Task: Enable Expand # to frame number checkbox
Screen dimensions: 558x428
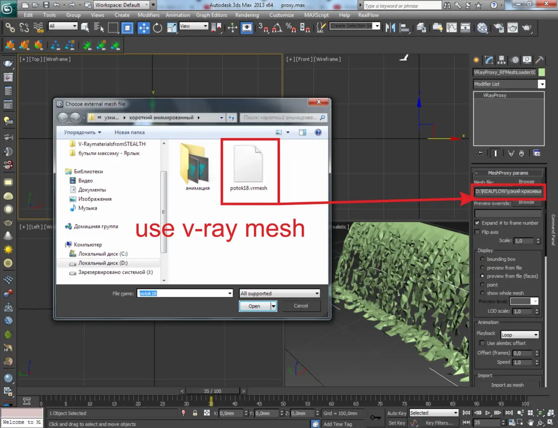Action: pos(477,223)
